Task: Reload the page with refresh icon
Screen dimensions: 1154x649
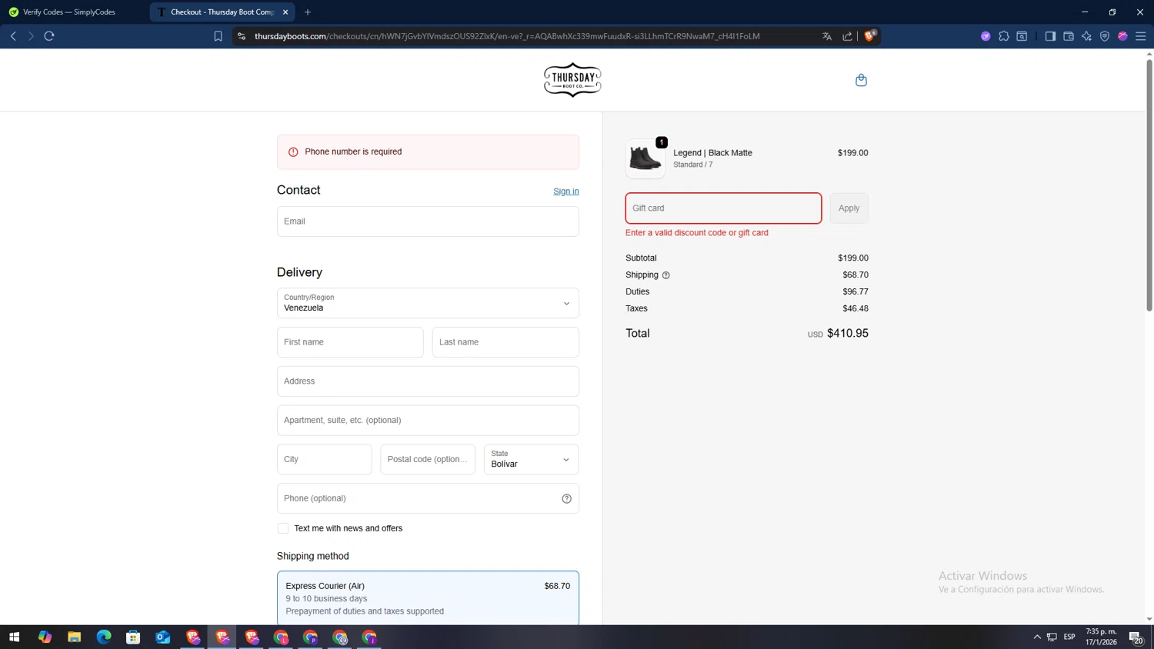Action: 49,36
